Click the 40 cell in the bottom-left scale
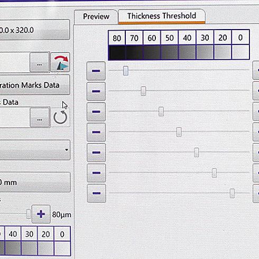The width and height of the screenshot is (259, 259). (13, 234)
